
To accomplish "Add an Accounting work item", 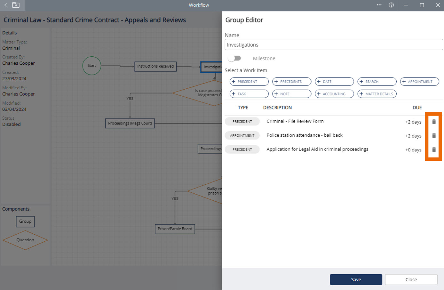I will [334, 94].
